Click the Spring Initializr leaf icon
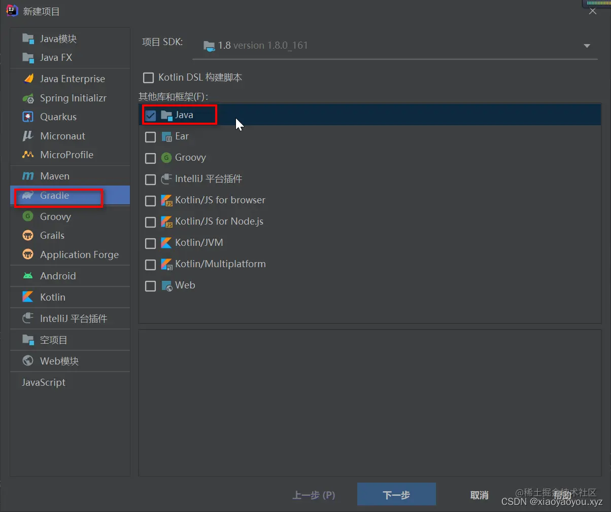Screen dimensions: 611x512 pyautogui.click(x=28, y=98)
